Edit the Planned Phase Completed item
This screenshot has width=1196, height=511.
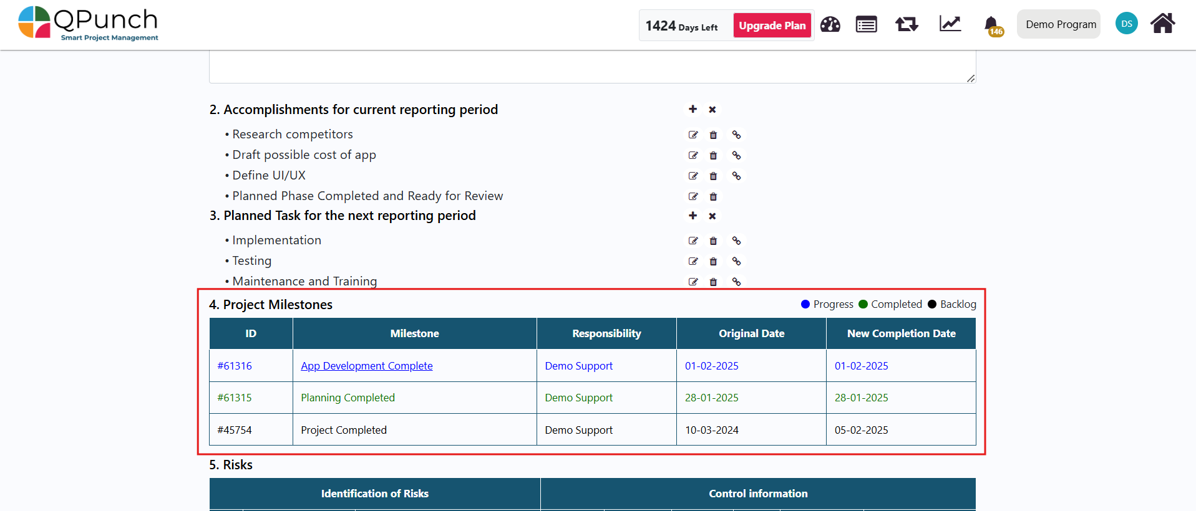[693, 196]
